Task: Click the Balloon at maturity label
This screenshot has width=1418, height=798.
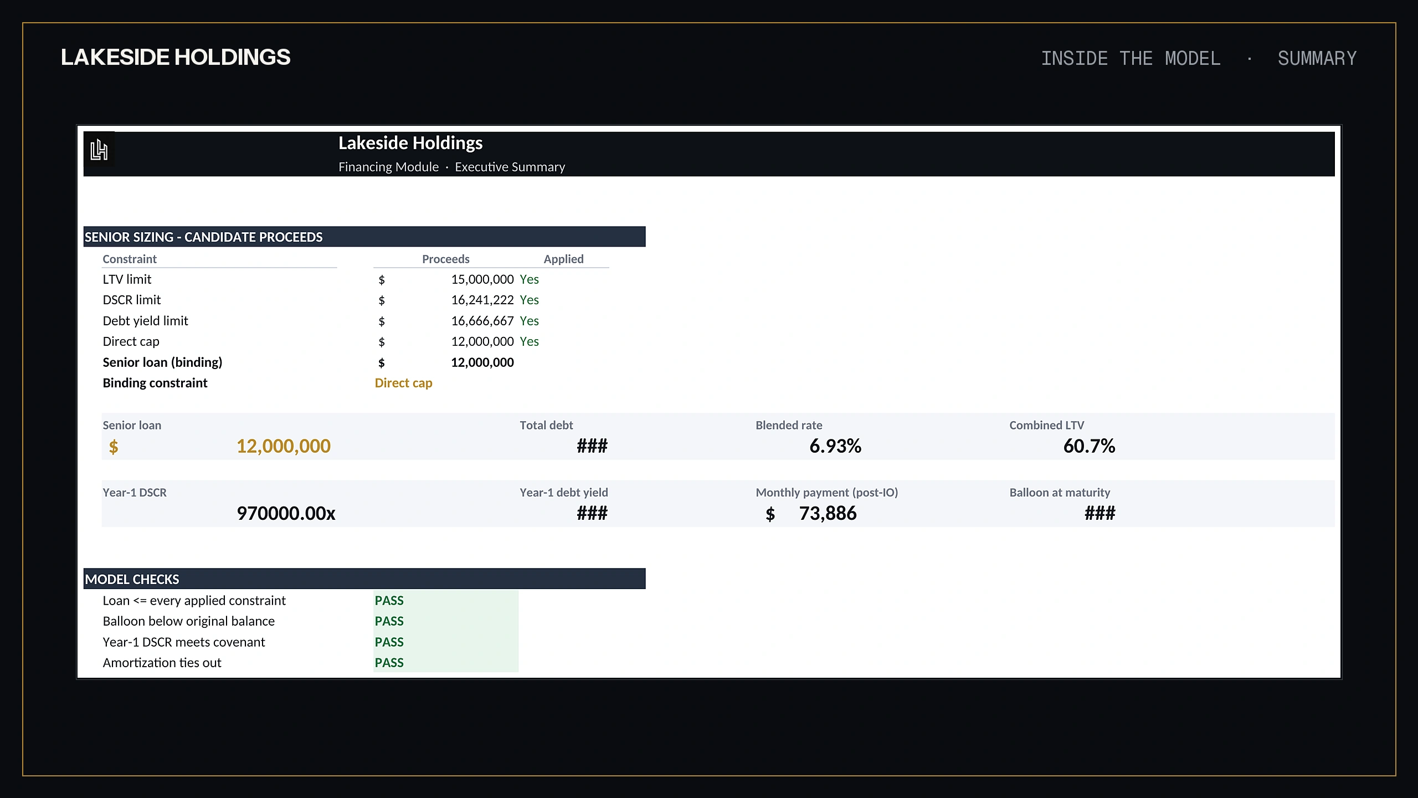Action: click(x=1060, y=493)
